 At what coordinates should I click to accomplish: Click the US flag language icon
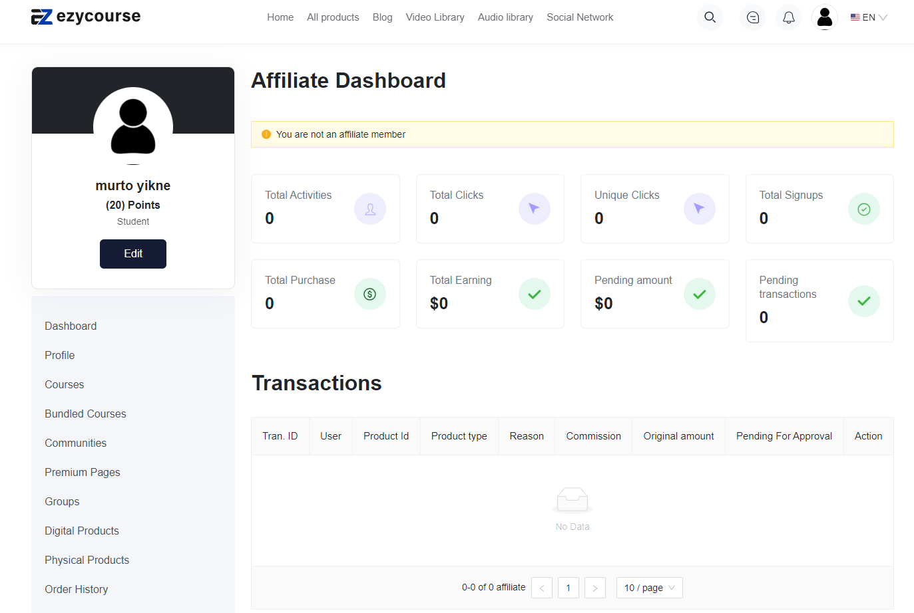pos(855,17)
